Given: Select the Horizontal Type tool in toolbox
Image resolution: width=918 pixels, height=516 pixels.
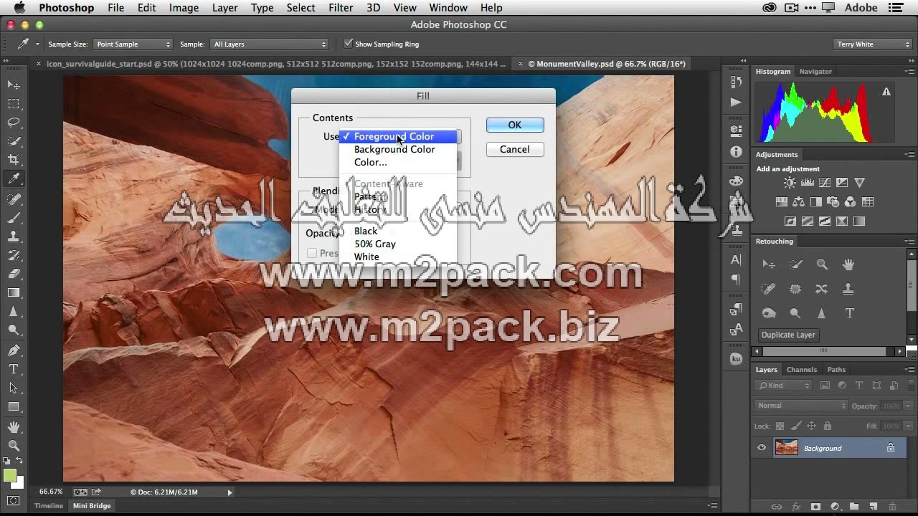Looking at the screenshot, I should pyautogui.click(x=14, y=369).
